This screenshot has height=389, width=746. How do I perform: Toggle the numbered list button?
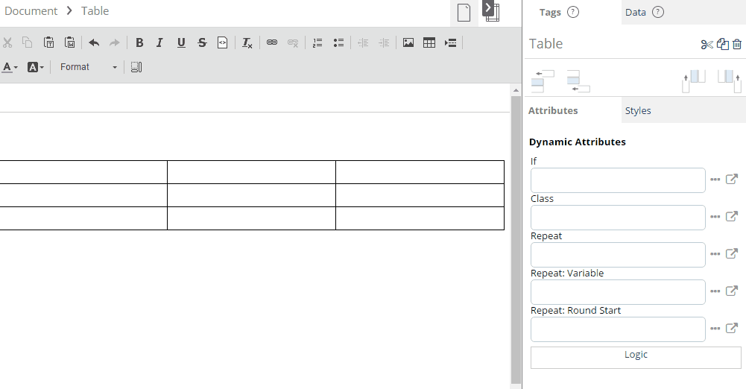317,43
